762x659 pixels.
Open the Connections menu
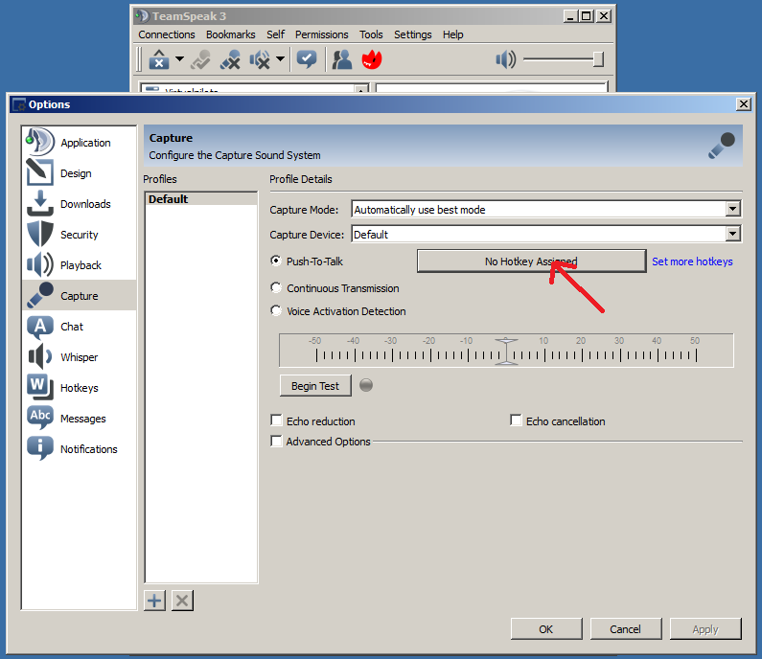pyautogui.click(x=166, y=34)
